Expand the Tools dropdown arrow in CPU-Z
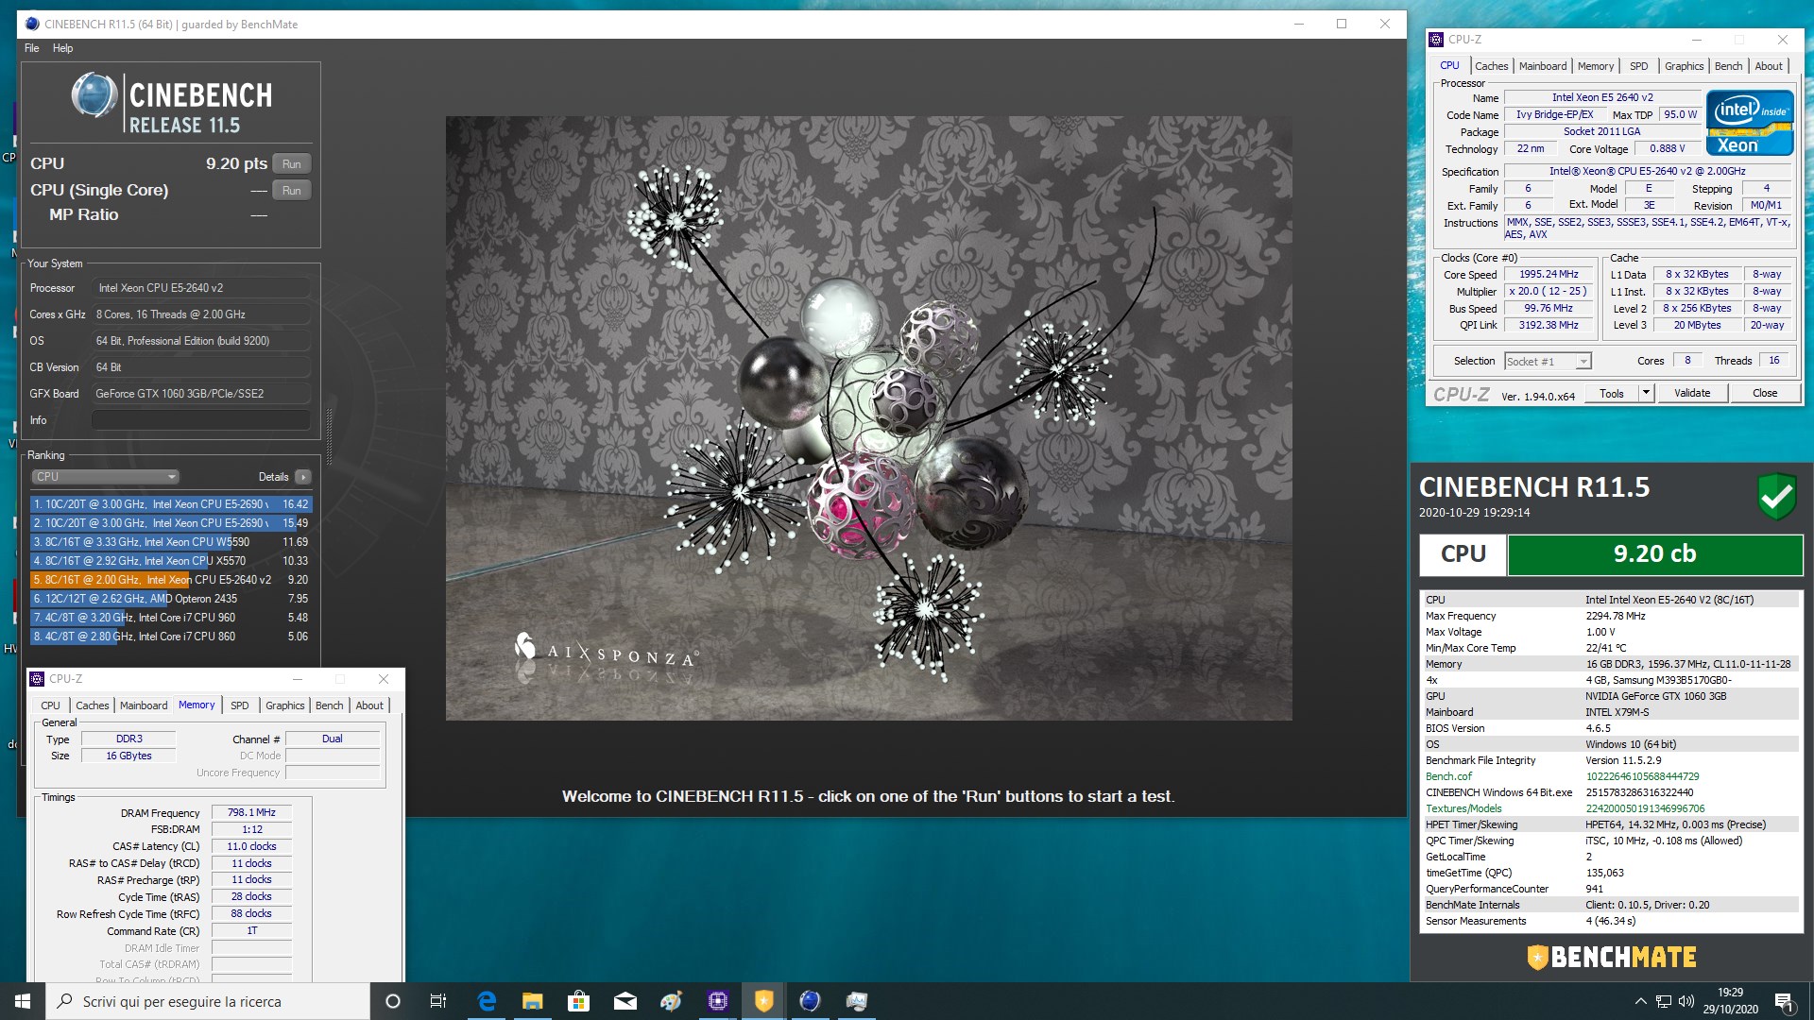The height and width of the screenshot is (1020, 1814). click(x=1646, y=394)
